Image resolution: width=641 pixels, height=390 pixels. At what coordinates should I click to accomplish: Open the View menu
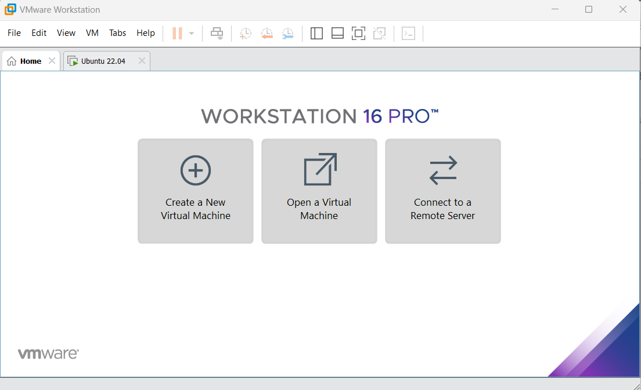click(66, 33)
